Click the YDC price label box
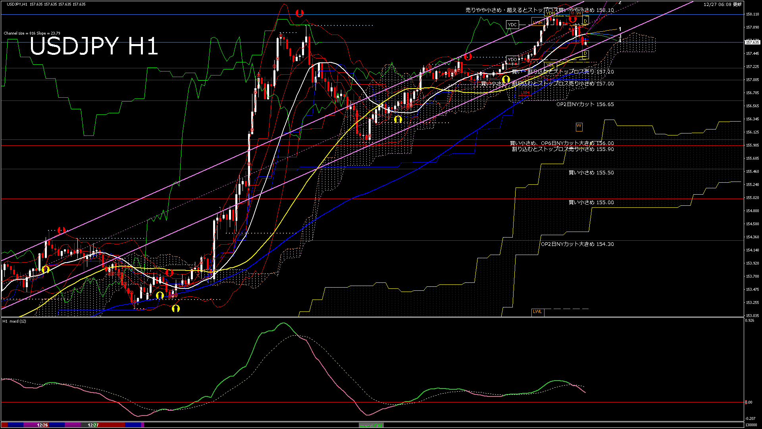 (x=512, y=25)
